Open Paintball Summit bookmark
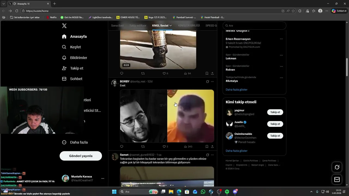 [x=184, y=17]
